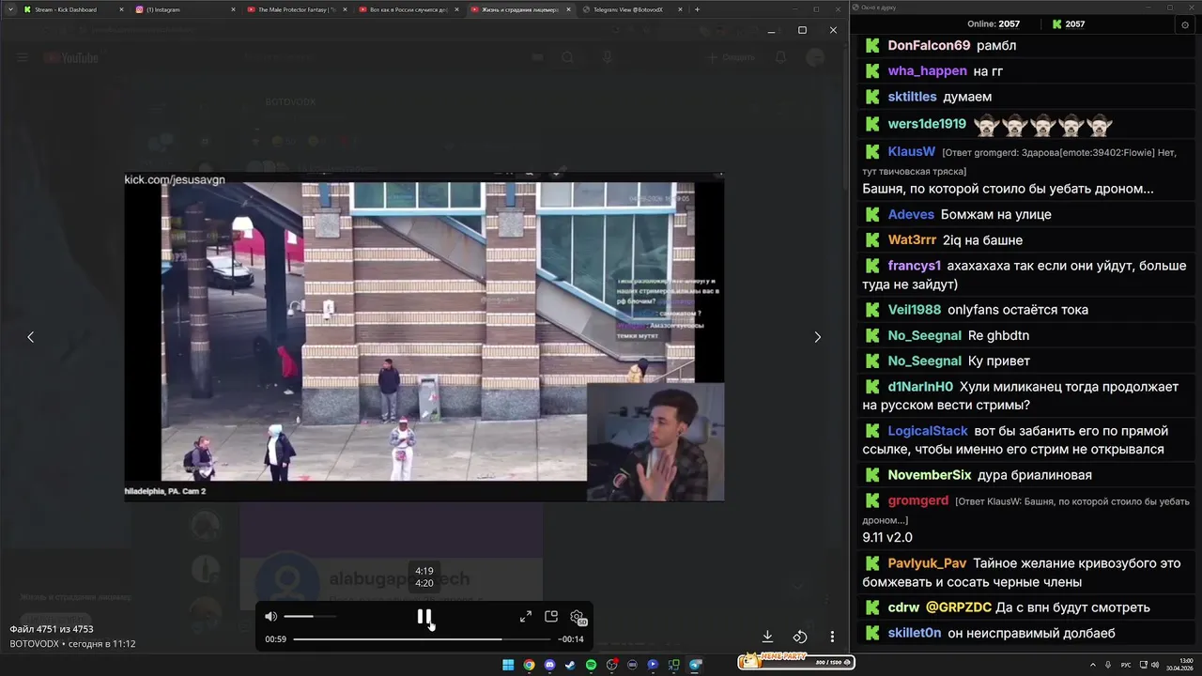Open picture-in-picture mode icon
The width and height of the screenshot is (1202, 676).
pos(551,616)
